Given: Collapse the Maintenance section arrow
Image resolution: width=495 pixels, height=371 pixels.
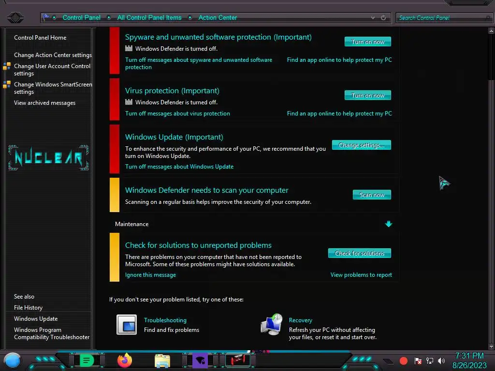Looking at the screenshot, I should [389, 224].
